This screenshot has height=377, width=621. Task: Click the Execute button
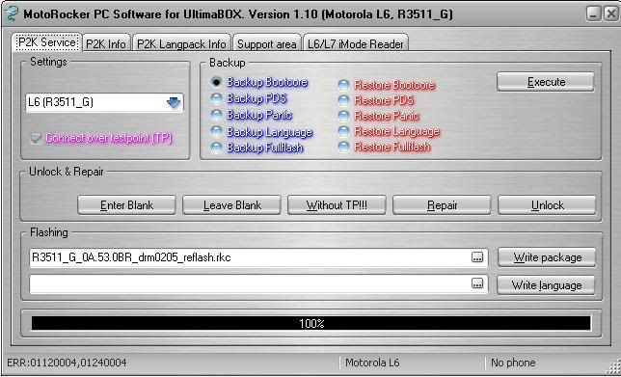[546, 82]
